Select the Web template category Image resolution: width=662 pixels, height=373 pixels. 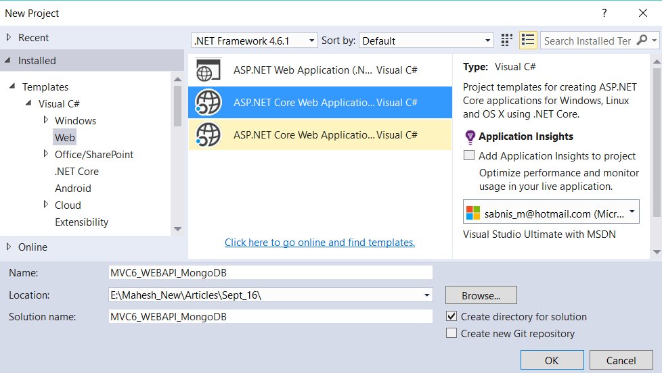click(x=64, y=137)
